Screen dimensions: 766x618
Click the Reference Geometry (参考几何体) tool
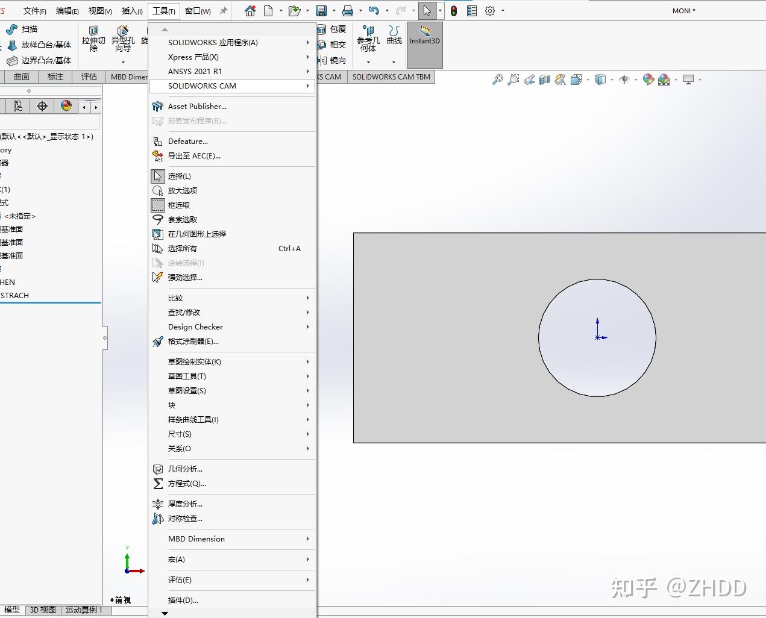(x=368, y=39)
